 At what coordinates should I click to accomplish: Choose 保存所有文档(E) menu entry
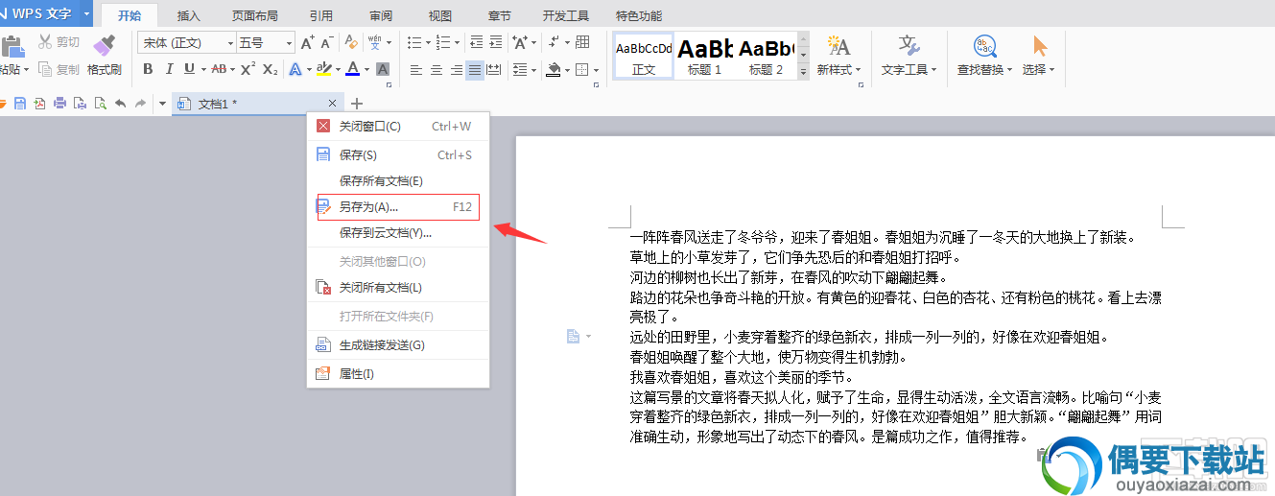click(x=398, y=180)
